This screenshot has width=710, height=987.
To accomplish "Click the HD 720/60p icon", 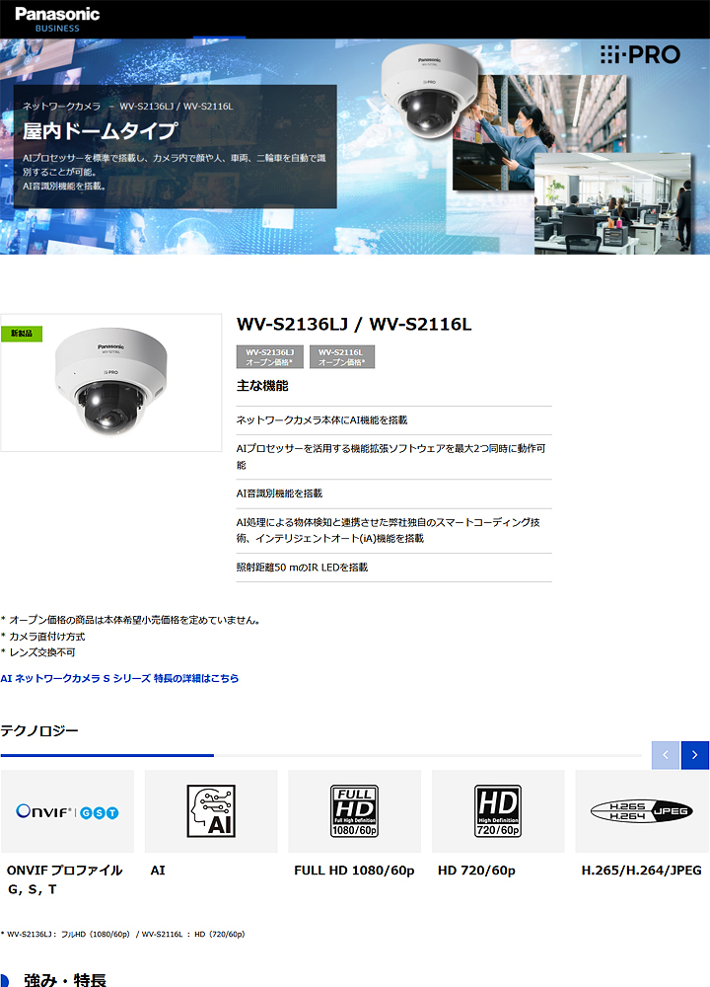I will [x=498, y=811].
